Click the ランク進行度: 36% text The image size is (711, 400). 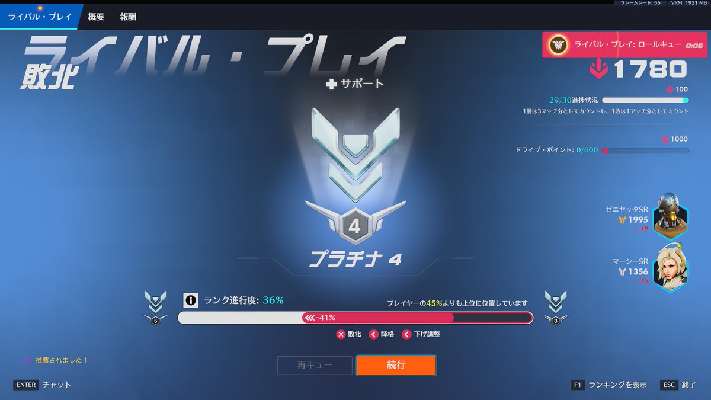coord(244,300)
